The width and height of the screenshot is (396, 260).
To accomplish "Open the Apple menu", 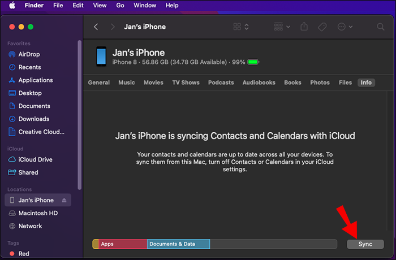I will [x=12, y=5].
